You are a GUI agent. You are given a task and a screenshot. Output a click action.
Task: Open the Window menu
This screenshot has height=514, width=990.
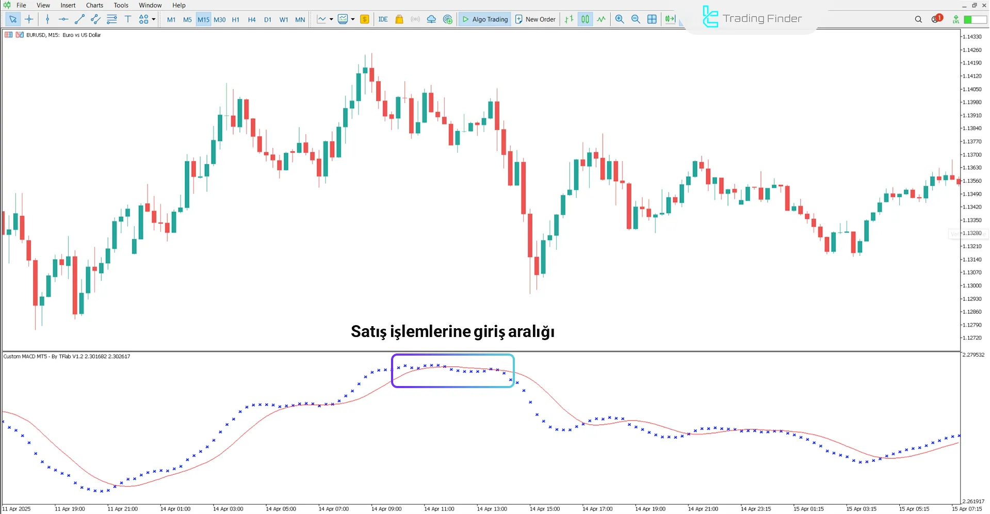(x=150, y=5)
